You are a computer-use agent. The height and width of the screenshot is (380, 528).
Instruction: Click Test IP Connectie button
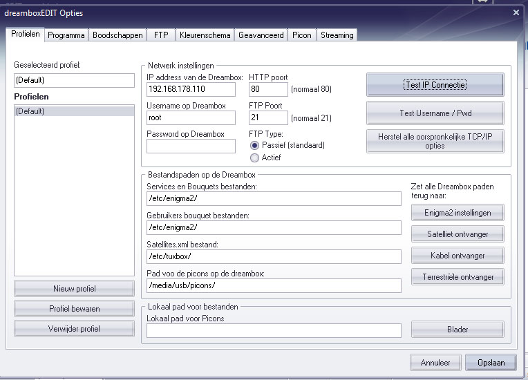[435, 84]
